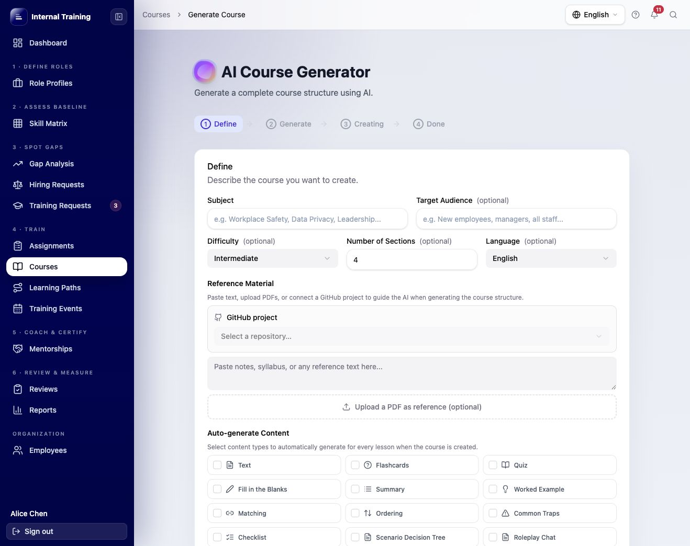Open the course Language dropdown
This screenshot has height=546, width=690.
click(x=551, y=258)
